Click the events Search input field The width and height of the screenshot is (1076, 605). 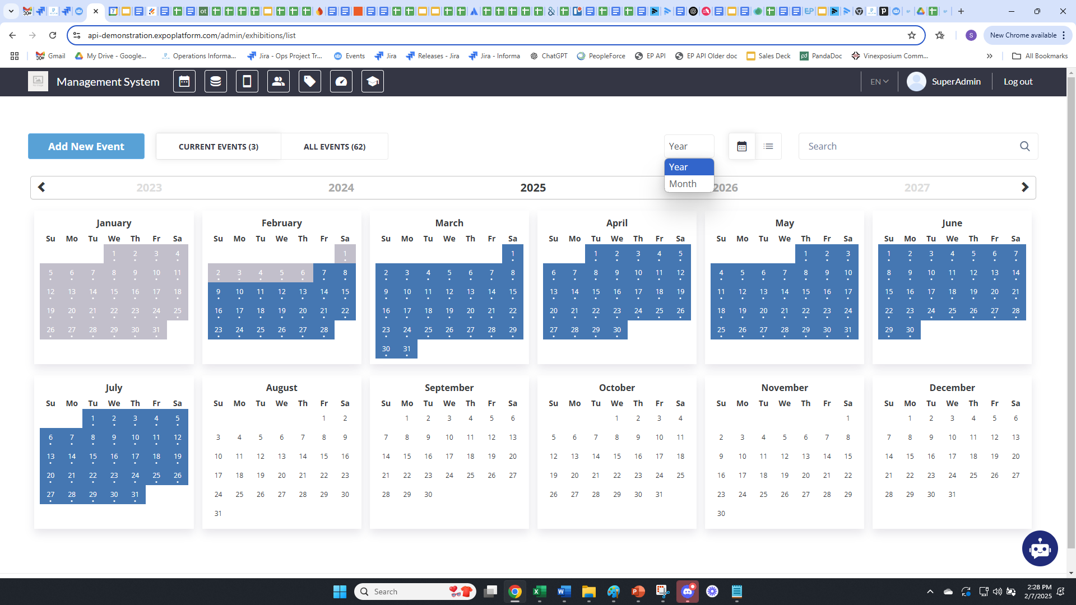(908, 146)
